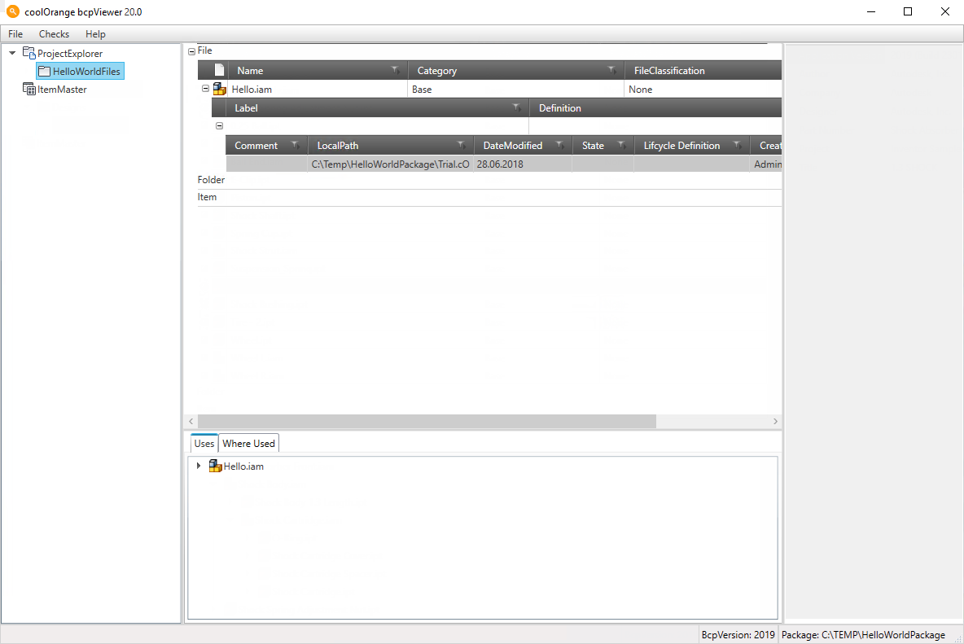Click the ProjectExplorer tree icon
The width and height of the screenshot is (964, 644).
click(29, 54)
